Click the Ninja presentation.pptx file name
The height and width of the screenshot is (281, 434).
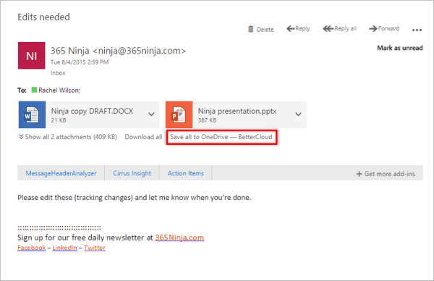point(237,111)
